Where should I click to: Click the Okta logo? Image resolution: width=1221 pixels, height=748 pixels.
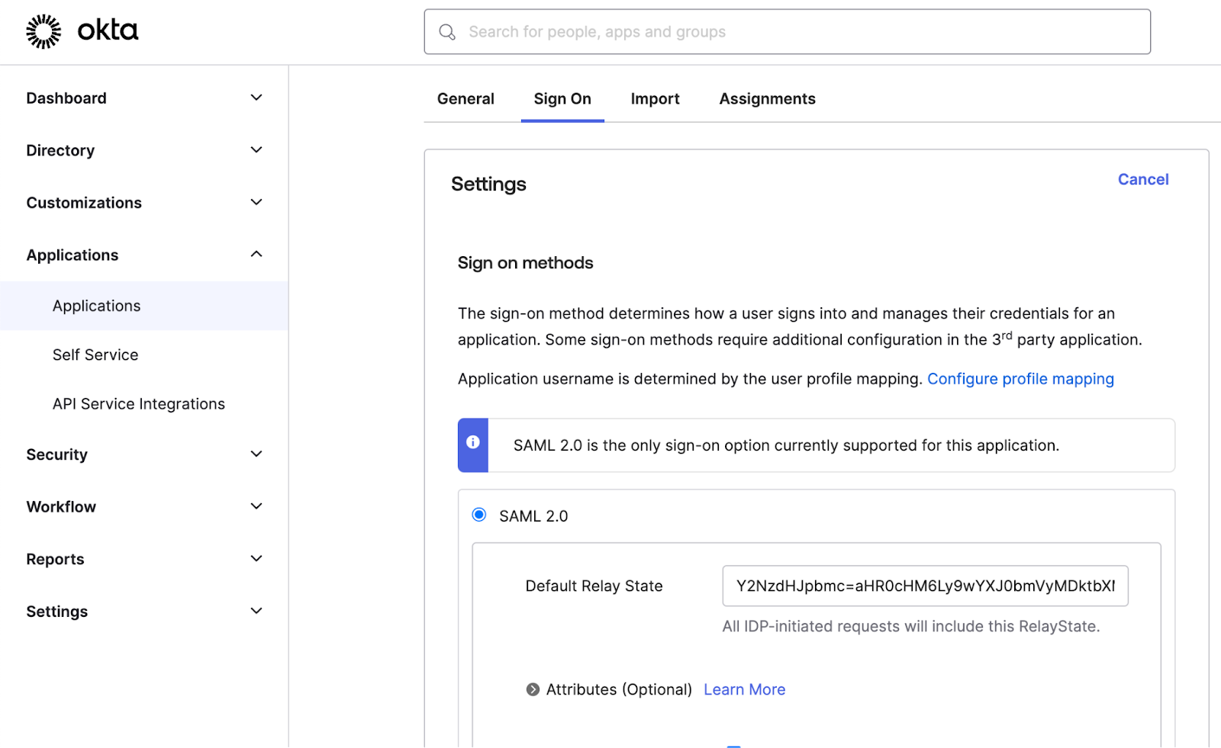click(x=82, y=31)
